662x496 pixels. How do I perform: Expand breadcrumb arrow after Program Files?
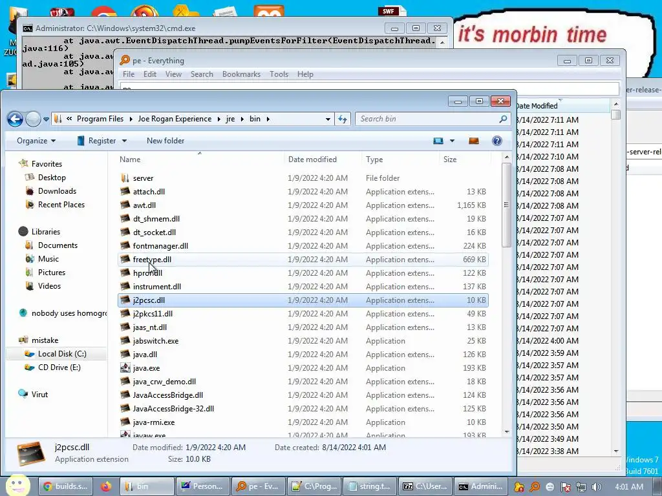(131, 119)
